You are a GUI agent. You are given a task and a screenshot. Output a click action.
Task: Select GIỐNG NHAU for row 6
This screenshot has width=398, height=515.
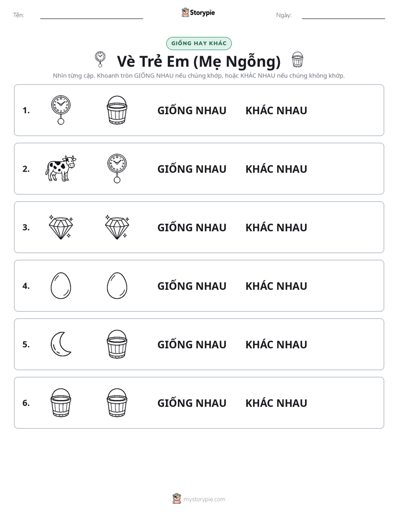tap(192, 402)
